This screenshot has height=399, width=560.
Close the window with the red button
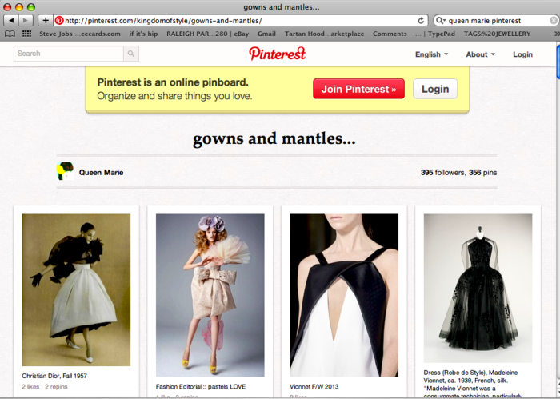(7, 6)
